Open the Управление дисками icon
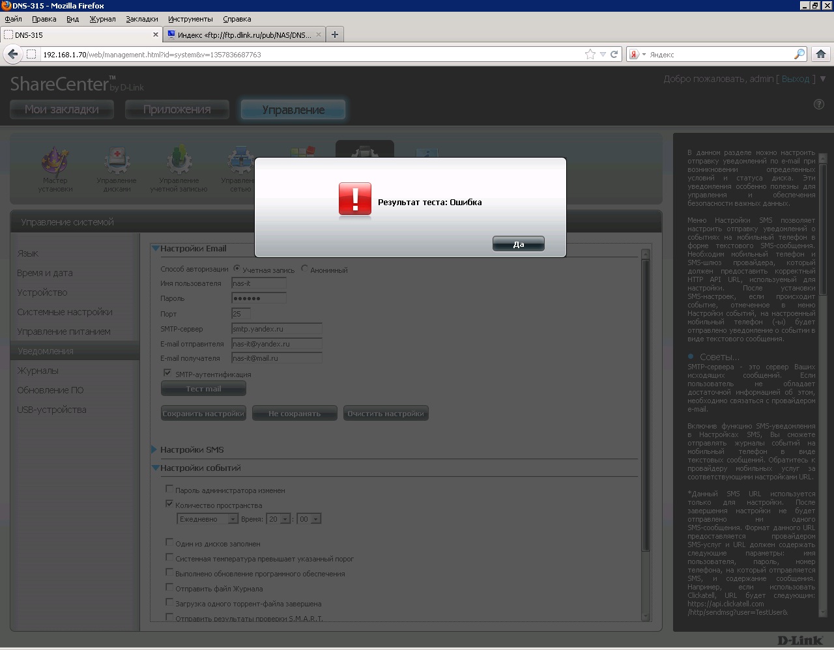 click(x=117, y=169)
